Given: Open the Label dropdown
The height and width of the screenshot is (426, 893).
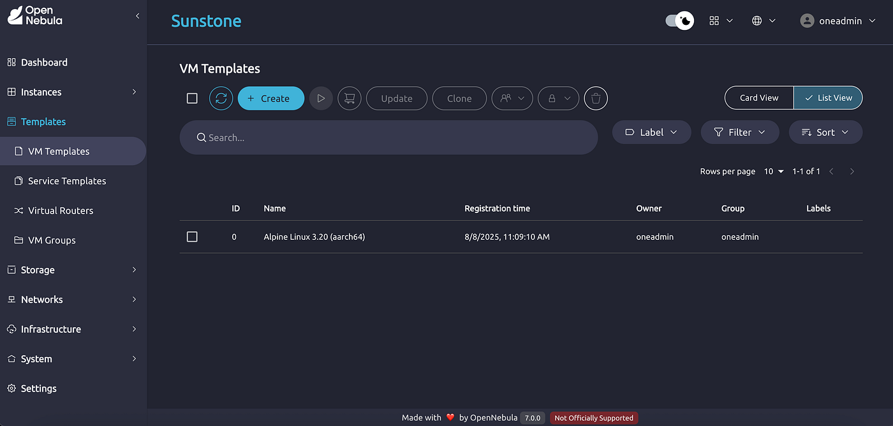Looking at the screenshot, I should pos(651,132).
